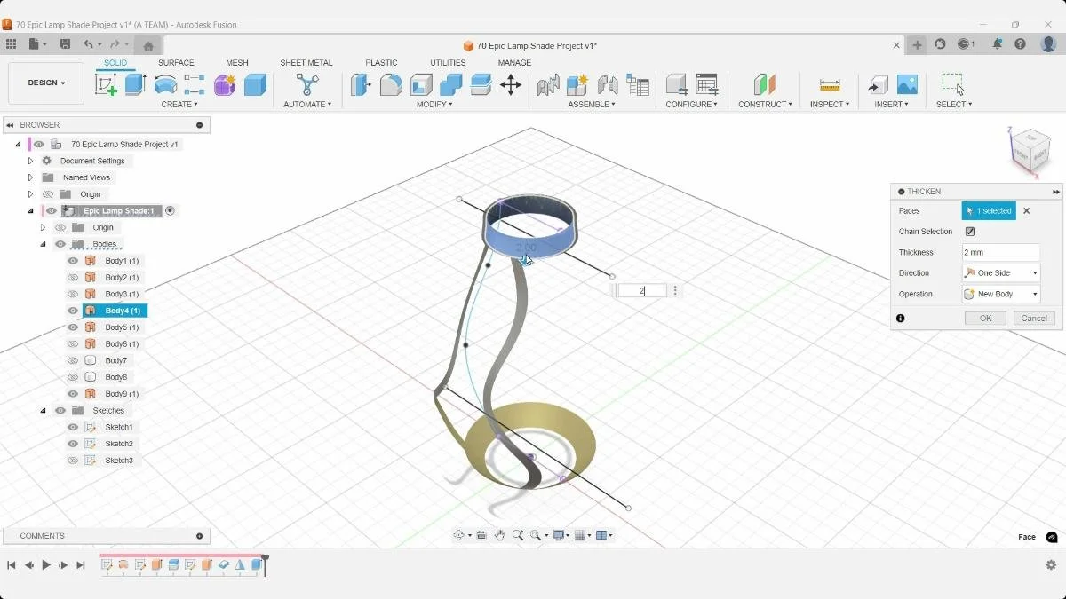Open the MODIFY dropdown menu
Viewport: 1066px width, 599px height.
(434, 105)
